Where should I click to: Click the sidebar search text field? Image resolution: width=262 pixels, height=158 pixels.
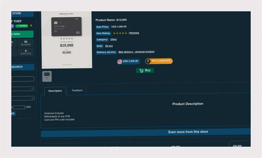click(x=23, y=79)
